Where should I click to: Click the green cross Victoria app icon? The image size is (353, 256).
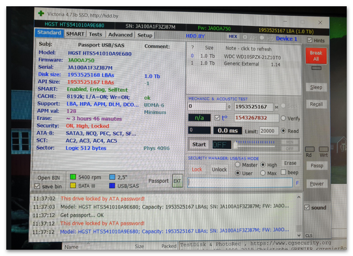(41, 13)
